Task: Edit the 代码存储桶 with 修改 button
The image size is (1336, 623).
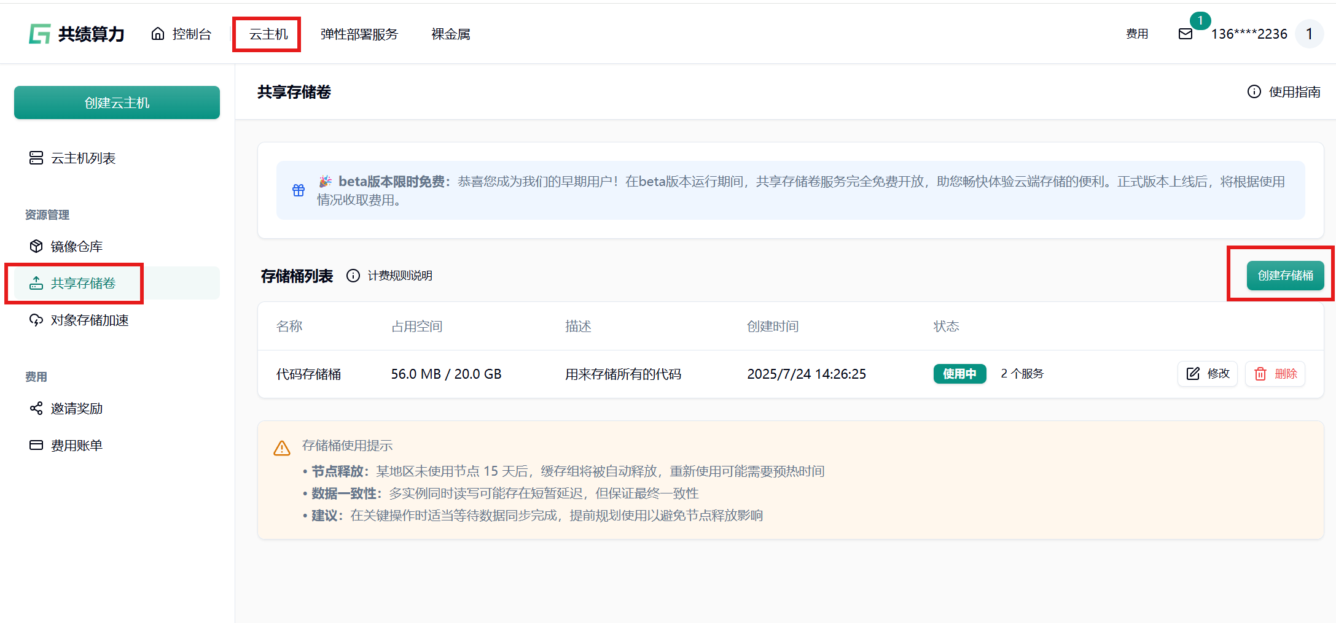Action: 1207,374
